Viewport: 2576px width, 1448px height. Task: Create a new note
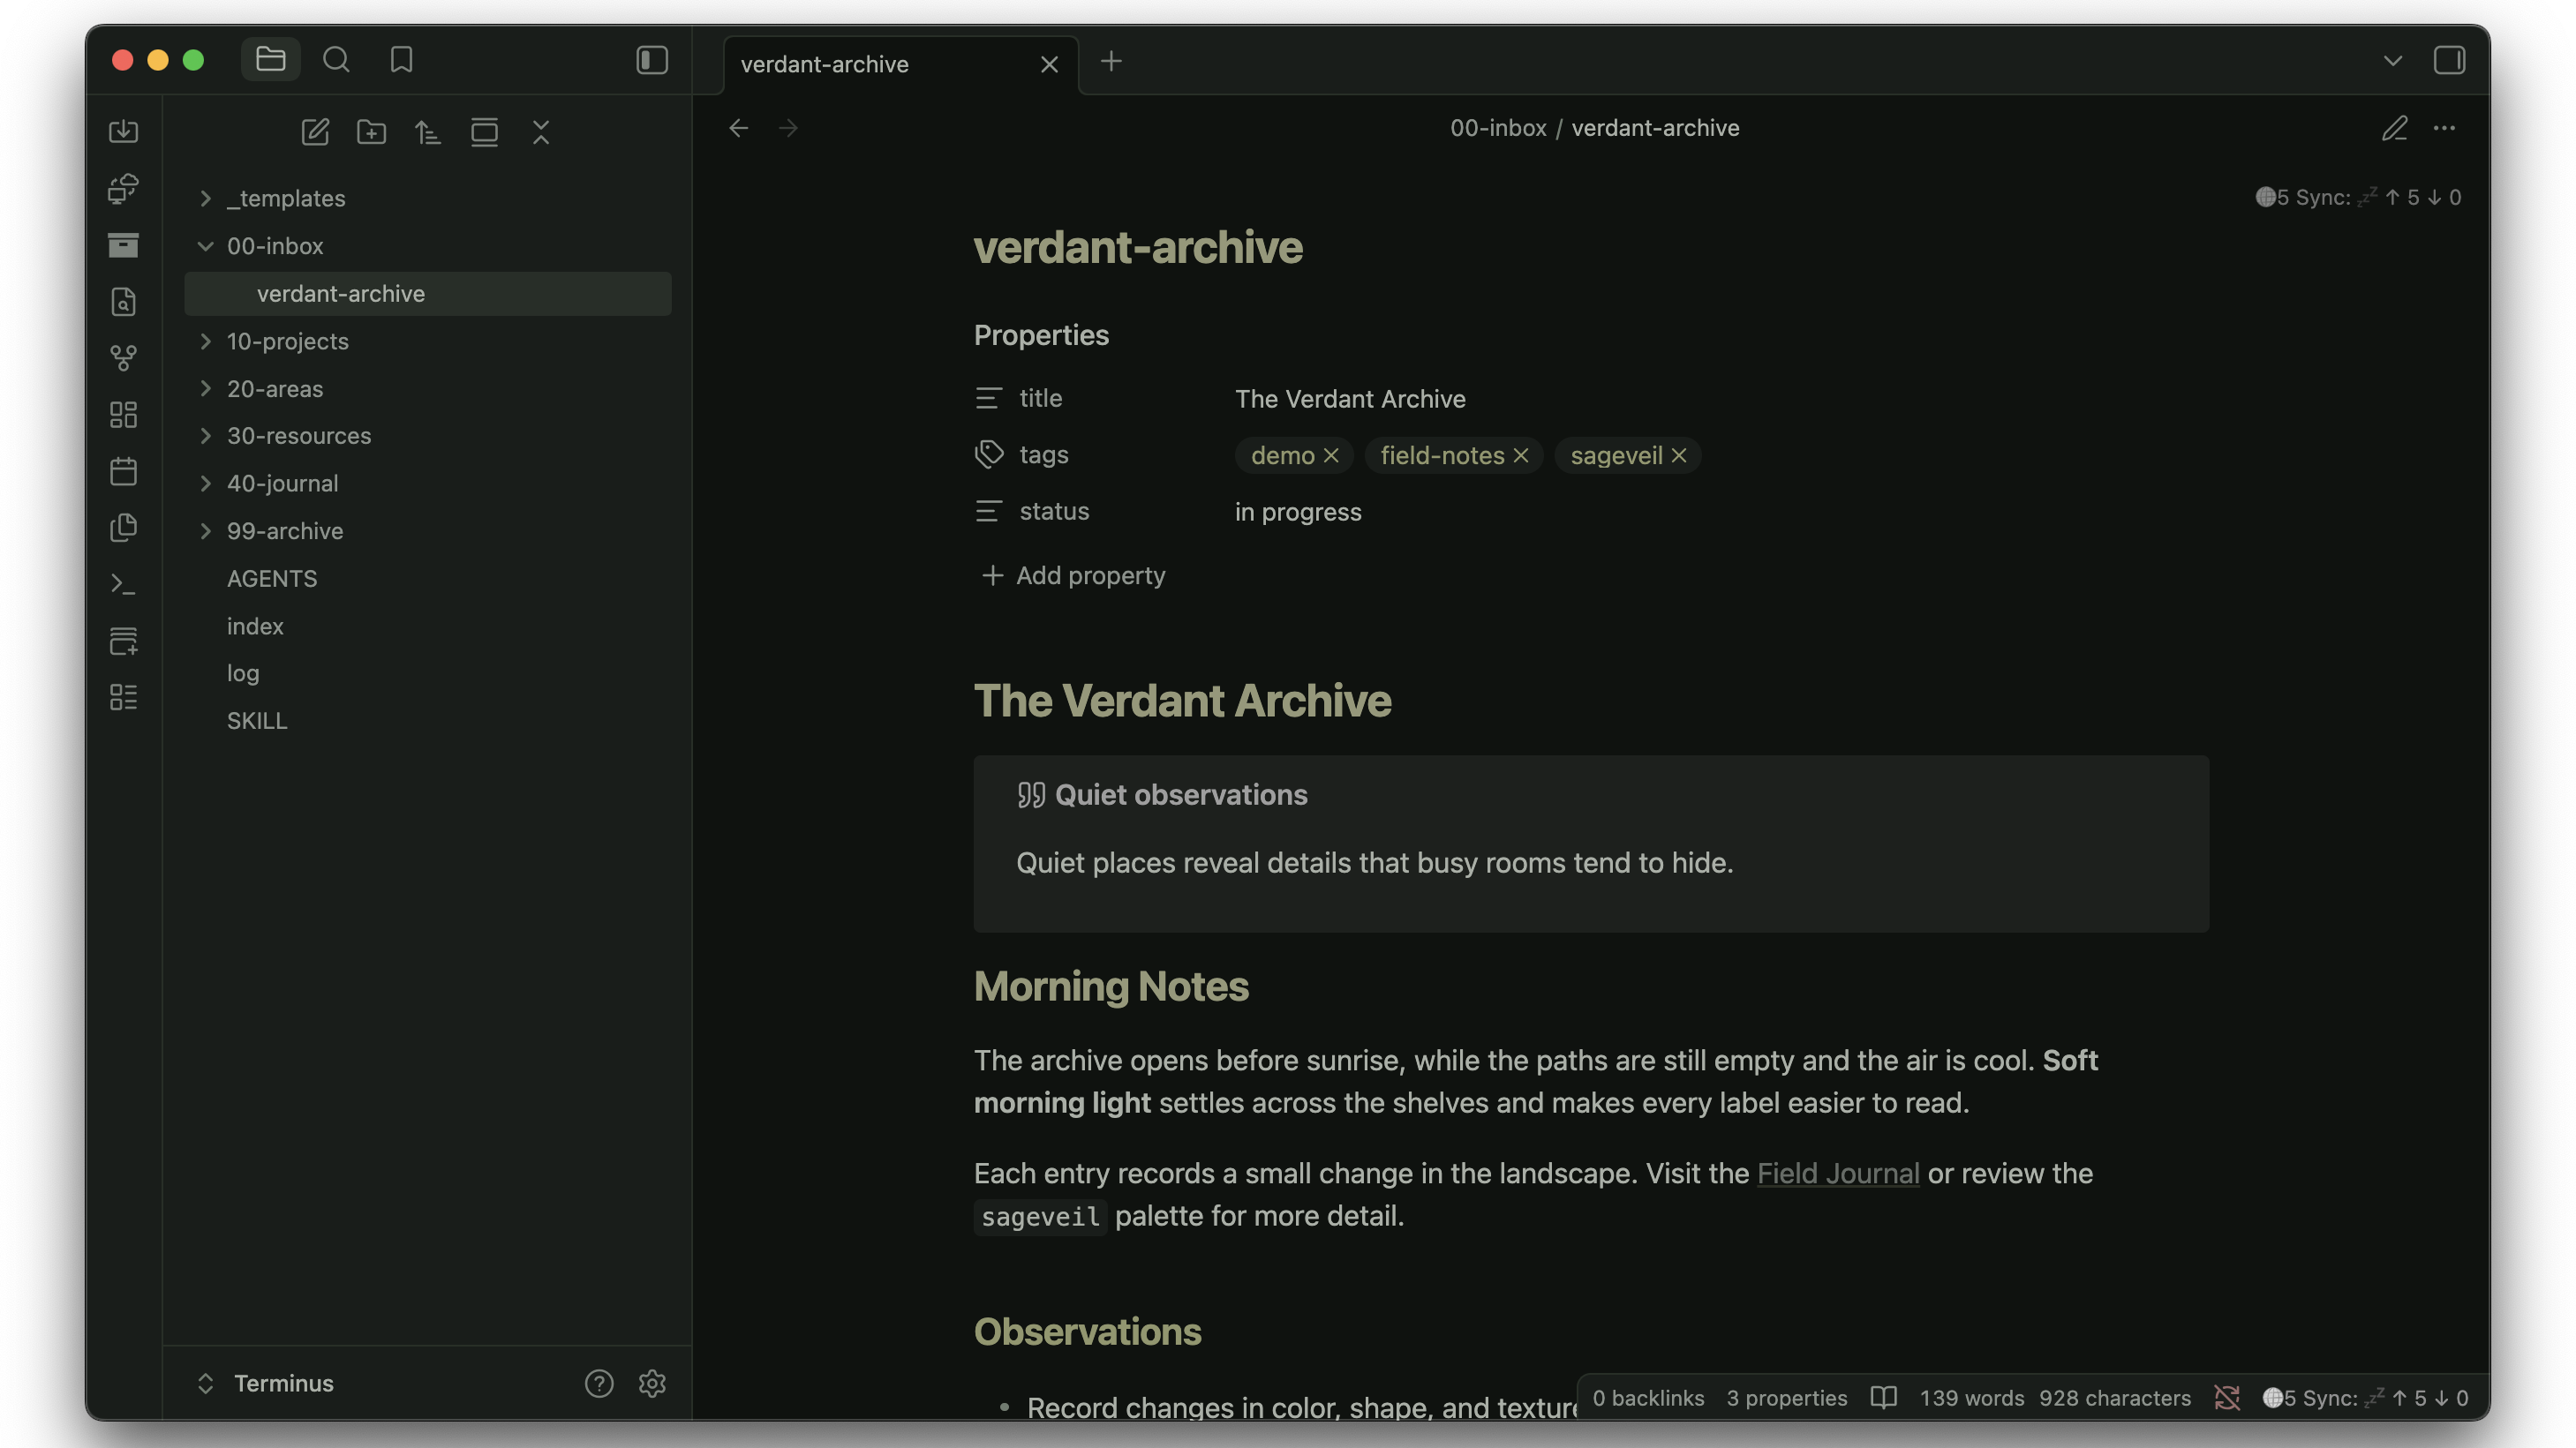pyautogui.click(x=315, y=131)
